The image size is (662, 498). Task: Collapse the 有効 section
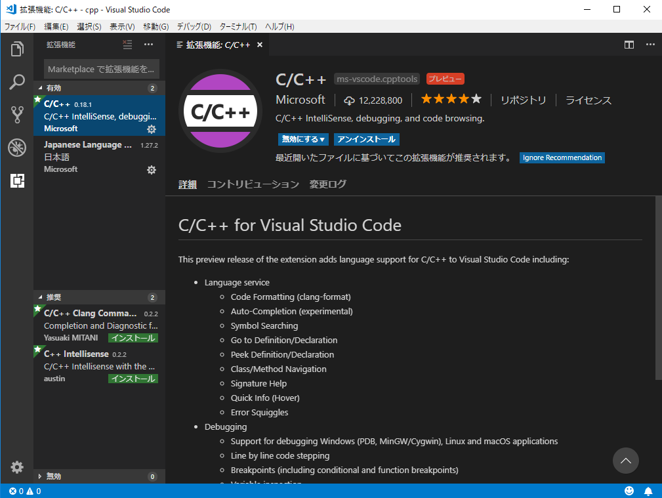pyautogui.click(x=99, y=88)
